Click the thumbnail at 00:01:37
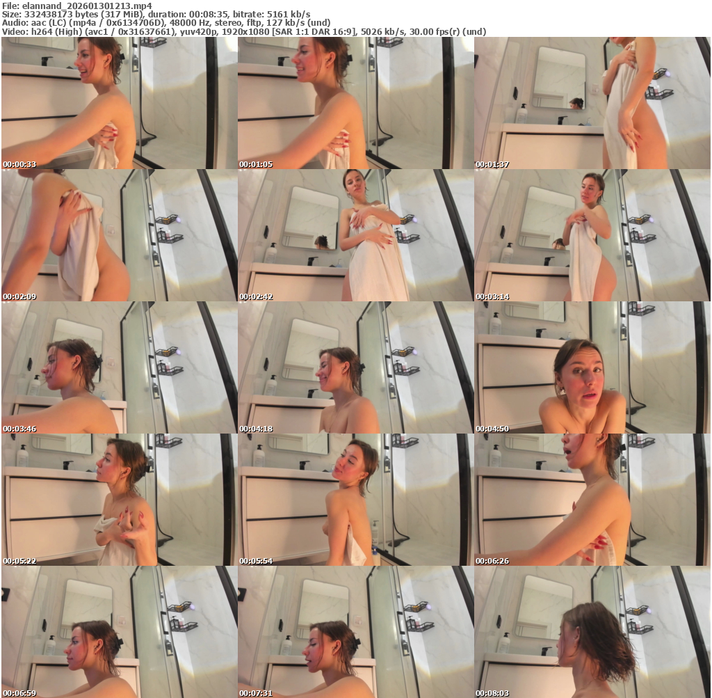 click(592, 103)
